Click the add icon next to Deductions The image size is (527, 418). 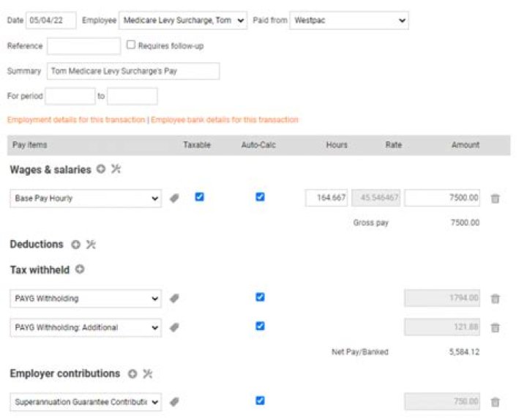click(75, 244)
